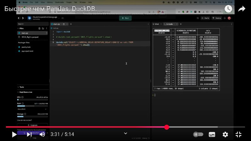
Task: Collapse the Repl Resources section
Action: point(18,92)
